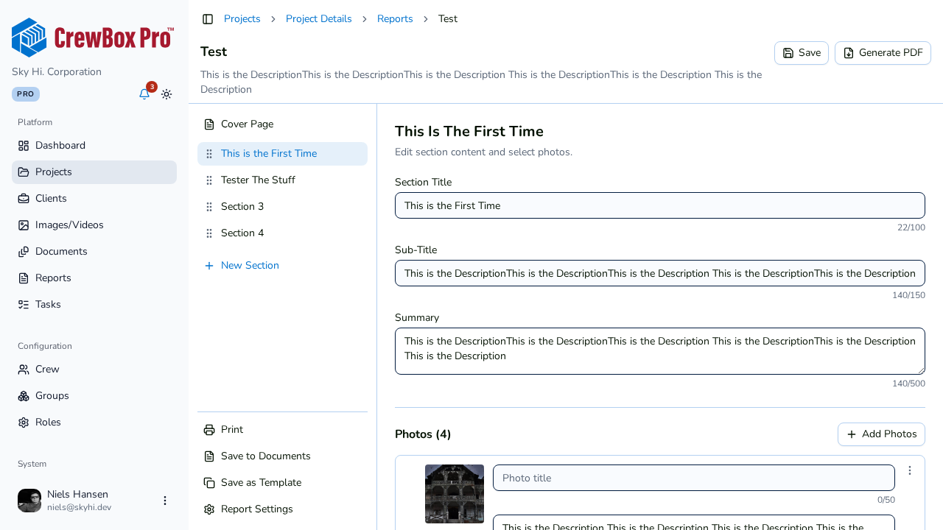Switch theme using the sun icon
The width and height of the screenshot is (943, 530).
166,94
